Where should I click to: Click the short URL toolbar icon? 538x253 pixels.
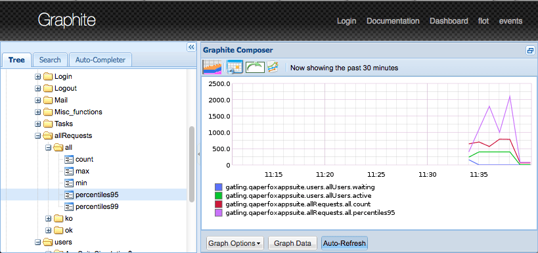(273, 67)
